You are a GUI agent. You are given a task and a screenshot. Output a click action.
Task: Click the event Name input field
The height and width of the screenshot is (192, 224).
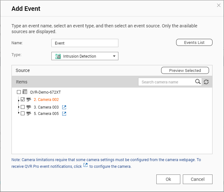tap(85, 43)
